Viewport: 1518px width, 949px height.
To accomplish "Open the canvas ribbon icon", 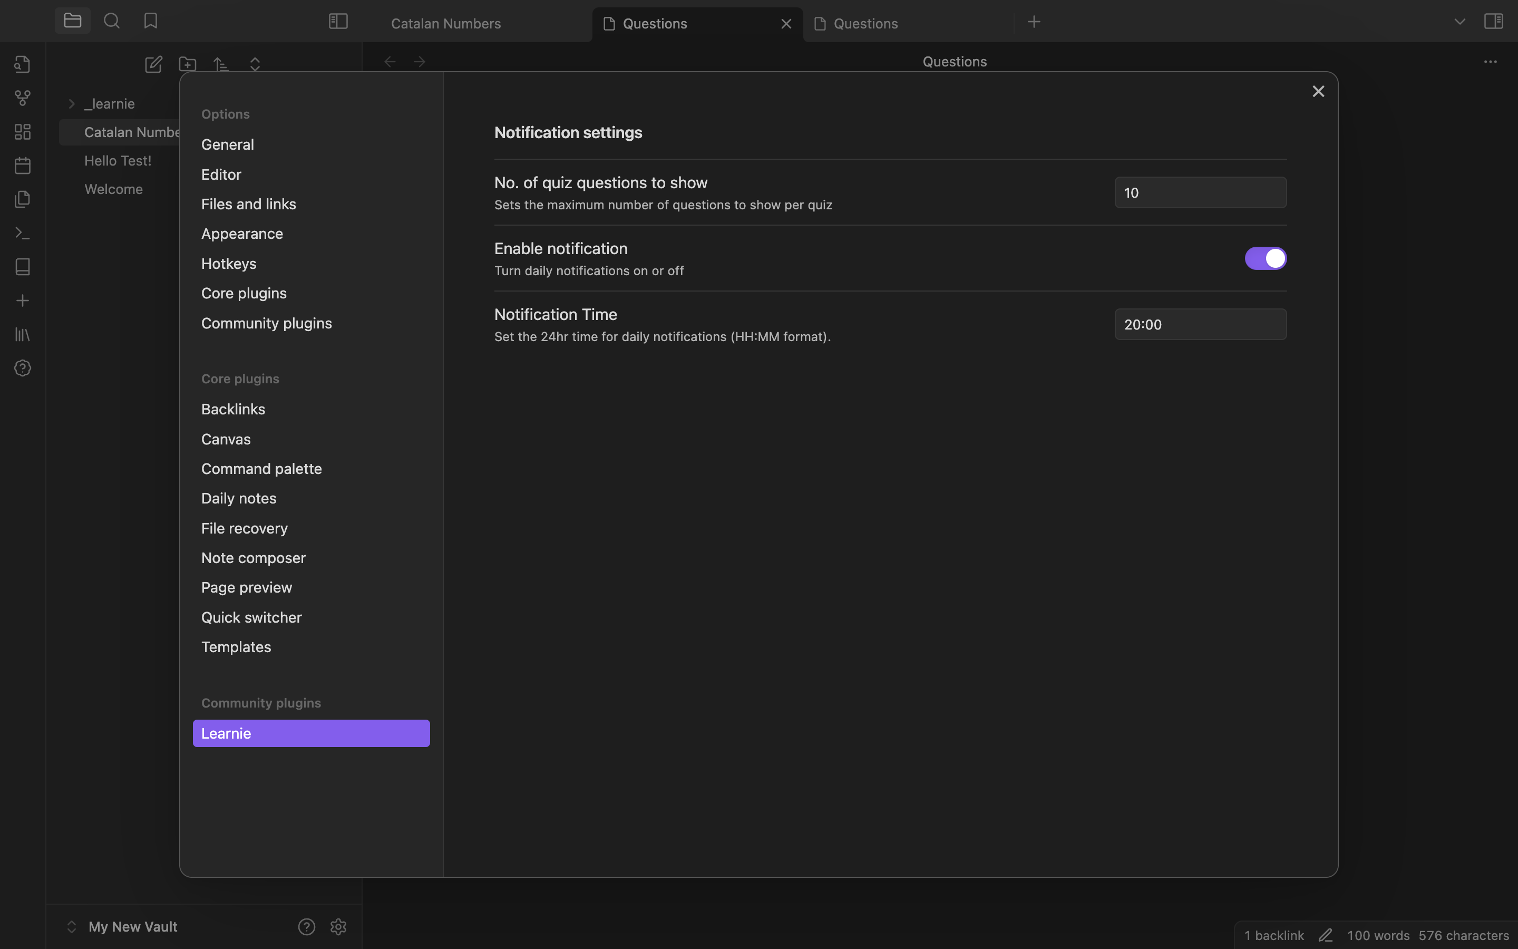I will pyautogui.click(x=23, y=132).
